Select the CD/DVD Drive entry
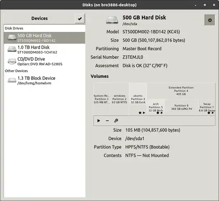This screenshot has width=219, height=201. click(x=45, y=61)
